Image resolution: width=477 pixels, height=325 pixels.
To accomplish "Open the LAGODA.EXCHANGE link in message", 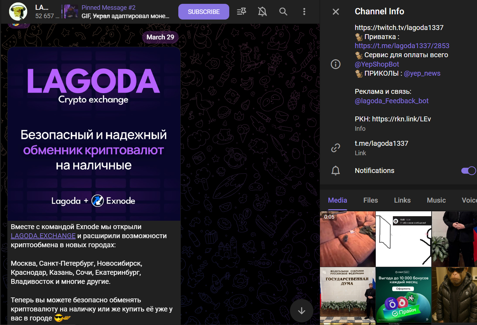I will (43, 236).
